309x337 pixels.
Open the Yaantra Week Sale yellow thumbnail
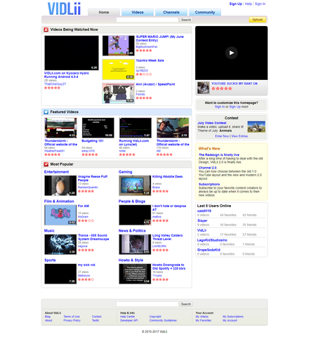(118, 70)
